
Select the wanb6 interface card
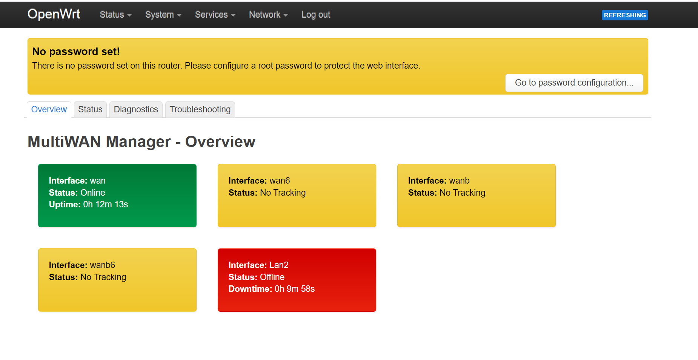(x=117, y=280)
